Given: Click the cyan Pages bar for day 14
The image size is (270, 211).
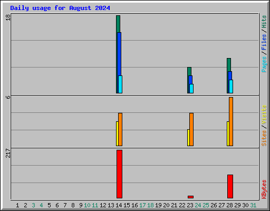Looking at the screenshot, I should [120, 84].
